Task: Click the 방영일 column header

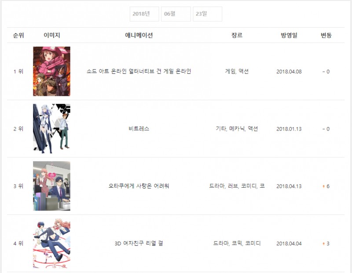Action: tap(289, 35)
